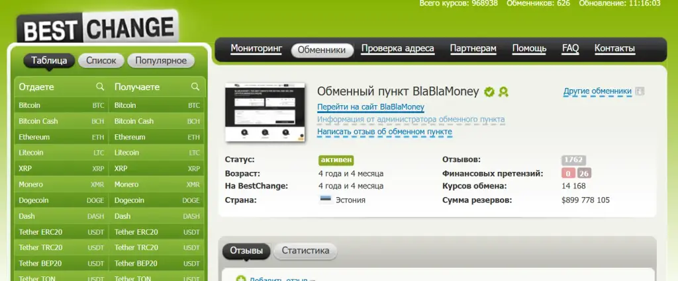
Task: Click the green plus icon for adding review
Action: pyautogui.click(x=241, y=279)
